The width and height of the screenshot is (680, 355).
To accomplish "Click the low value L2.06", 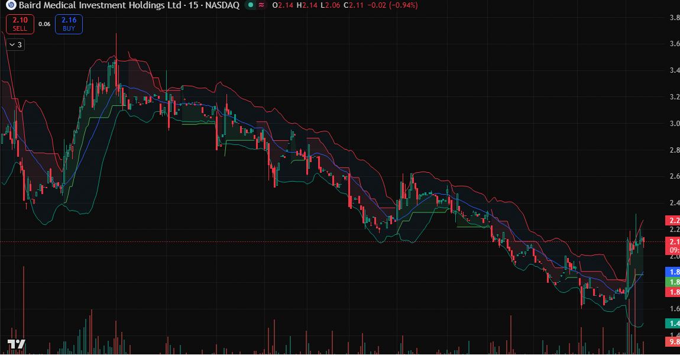I will coord(330,5).
